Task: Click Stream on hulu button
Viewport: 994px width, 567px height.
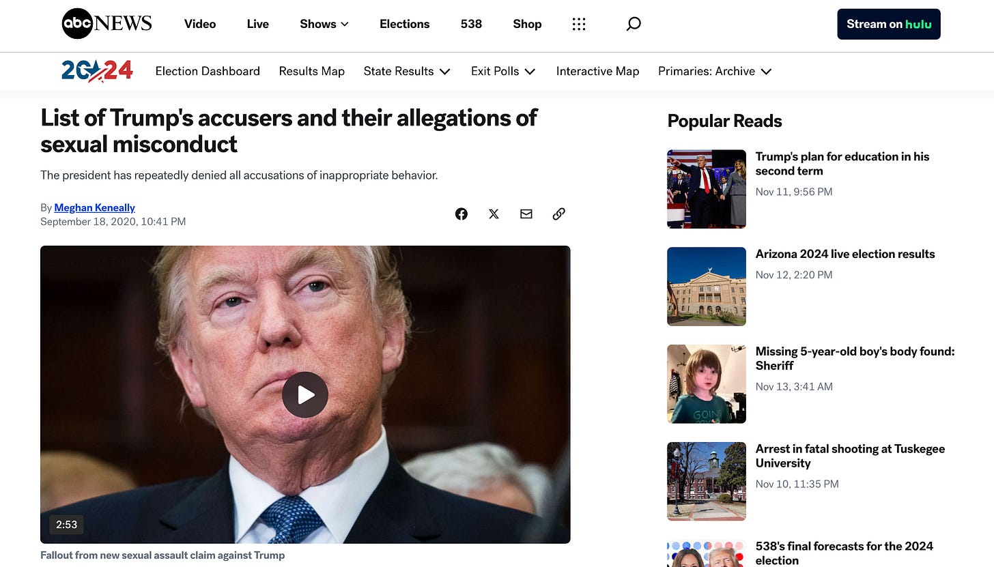Action: (889, 24)
